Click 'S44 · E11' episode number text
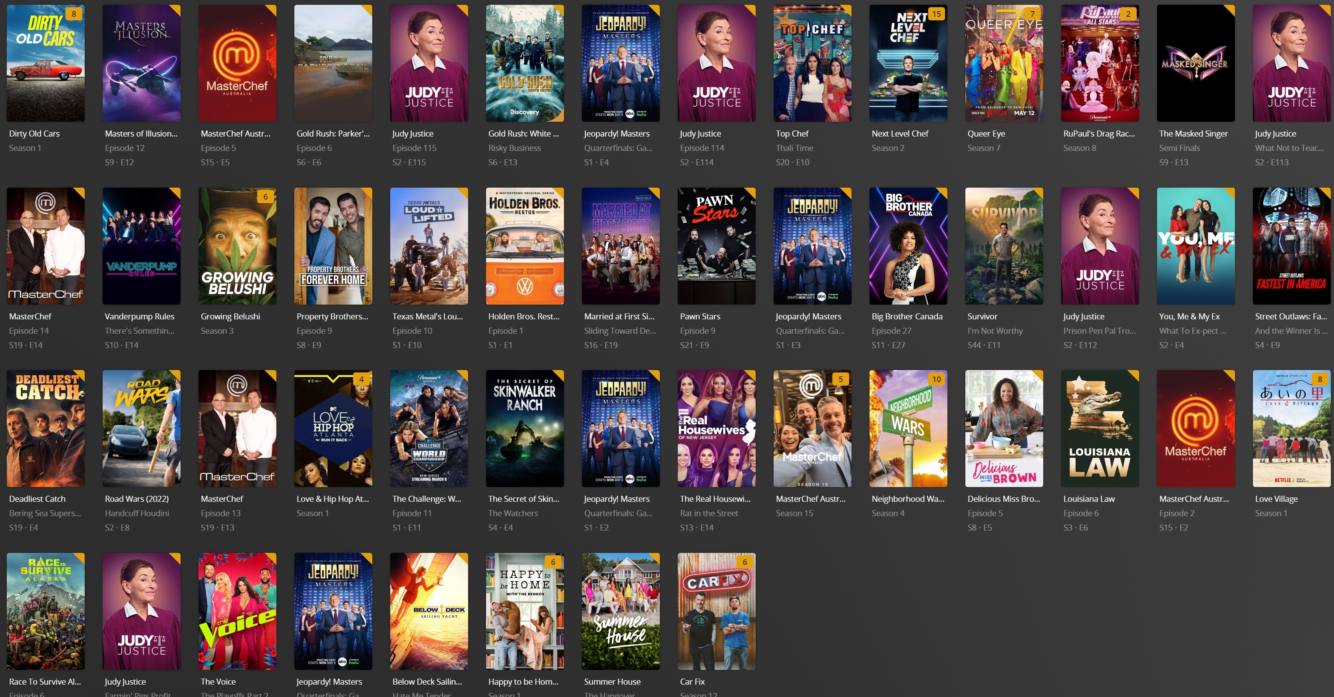Viewport: 1334px width, 697px height. 983,345
